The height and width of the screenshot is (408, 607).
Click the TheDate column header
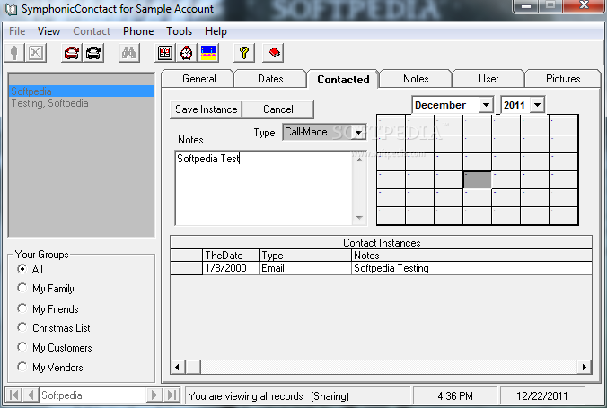click(x=231, y=256)
